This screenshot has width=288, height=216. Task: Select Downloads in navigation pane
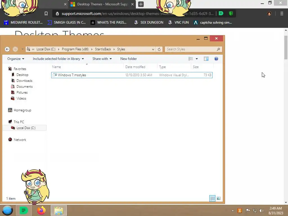pyautogui.click(x=24, y=81)
